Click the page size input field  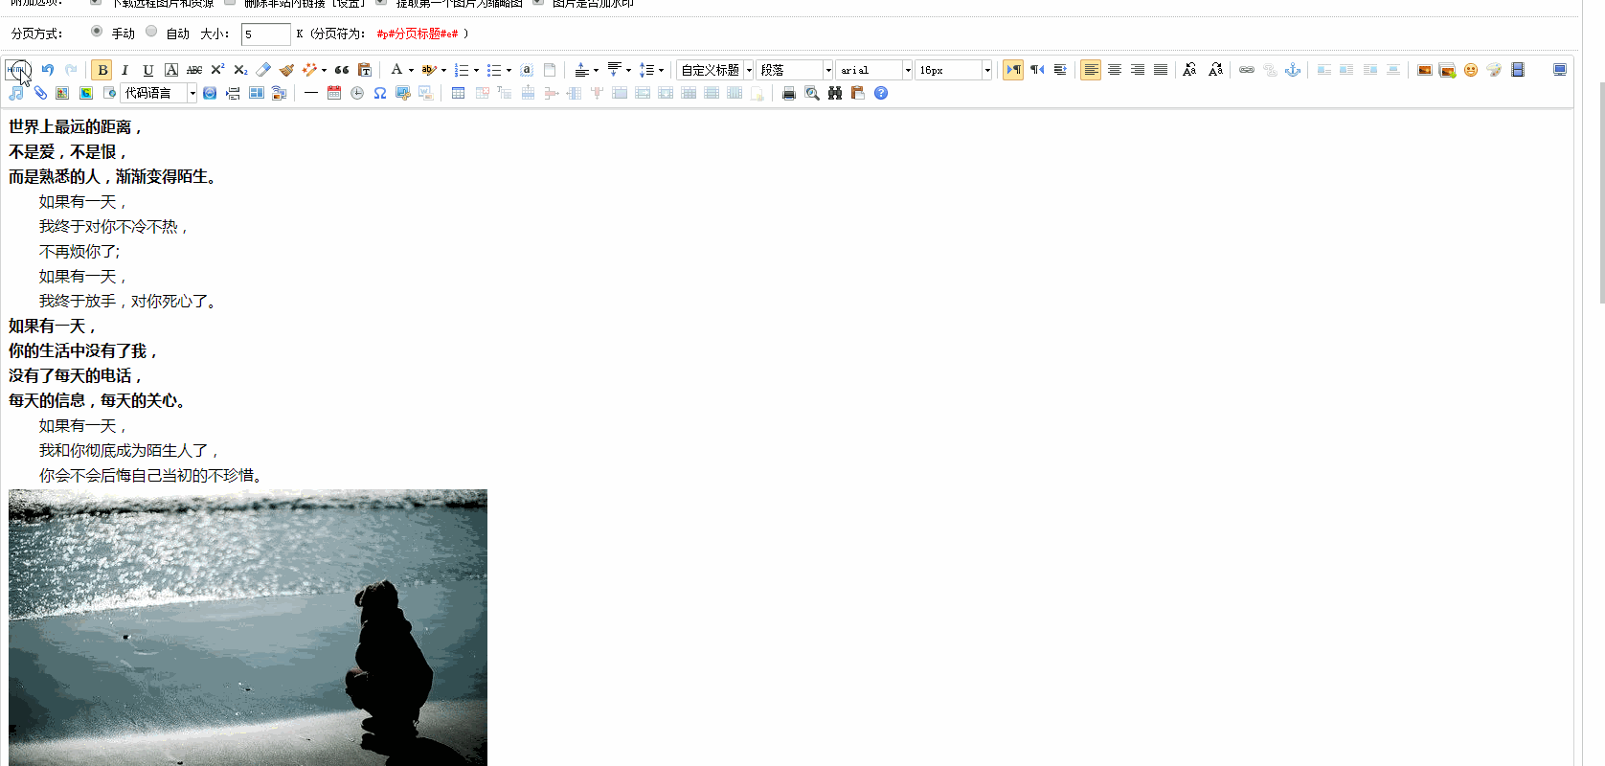[x=265, y=34]
